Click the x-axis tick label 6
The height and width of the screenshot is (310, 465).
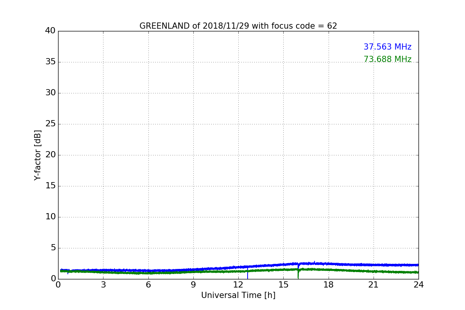pos(148,285)
